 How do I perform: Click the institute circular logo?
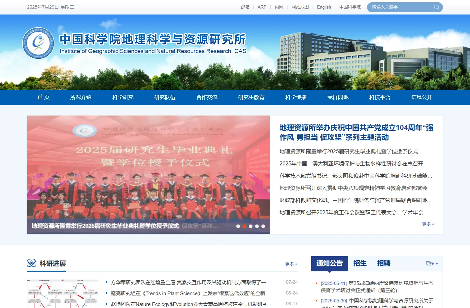[38, 43]
